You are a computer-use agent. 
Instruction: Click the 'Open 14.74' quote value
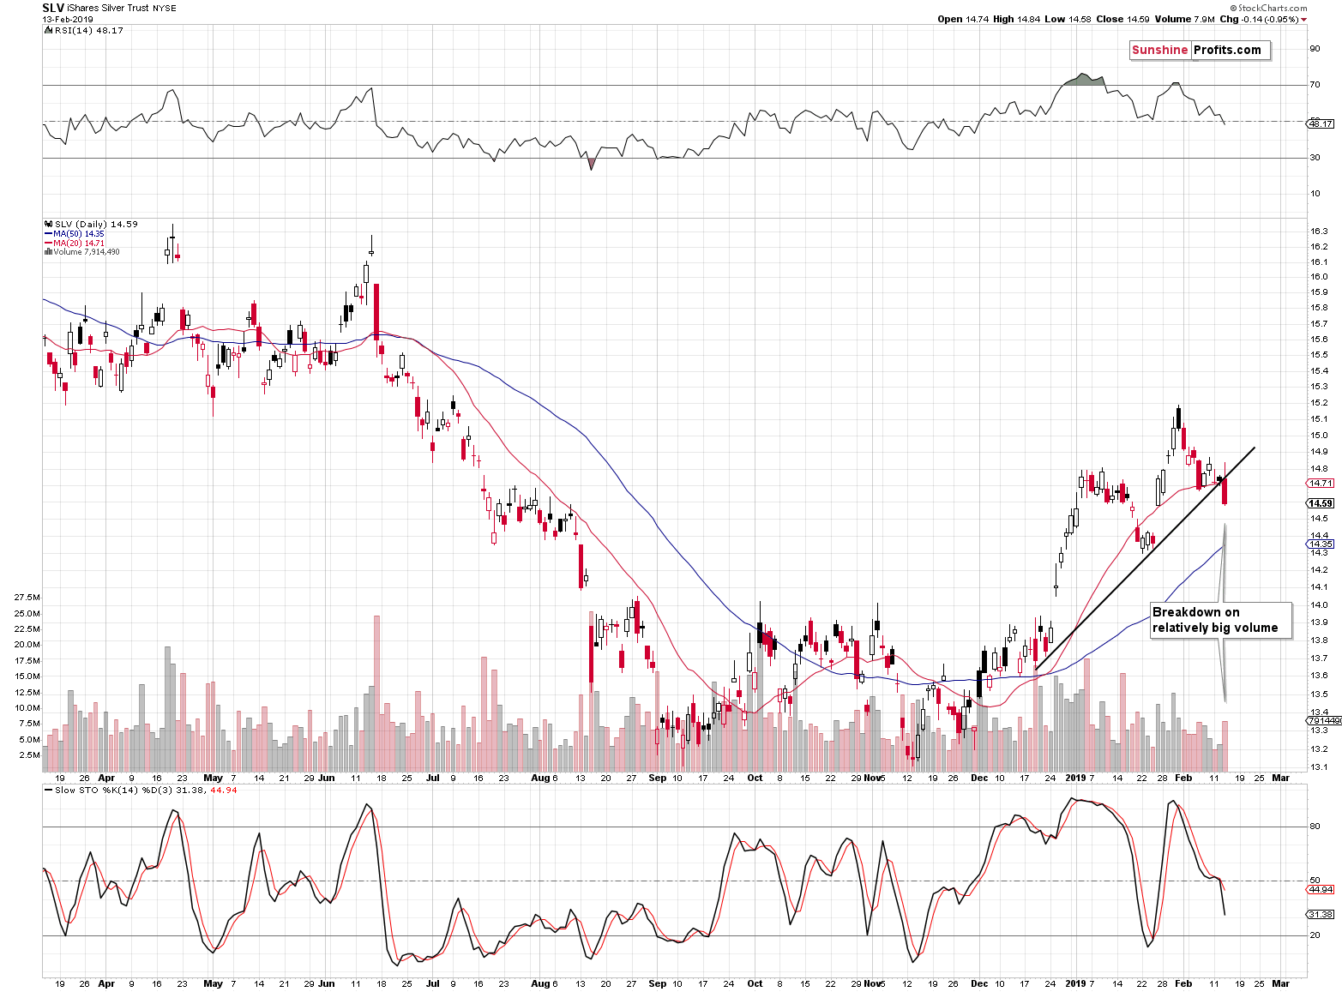964,19
